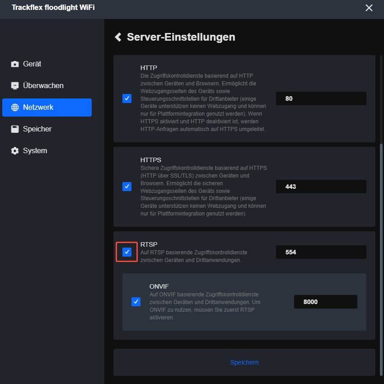384x384 pixels.
Task: Close the Trackflex floodlight WiFi dialog
Action: click(x=369, y=8)
